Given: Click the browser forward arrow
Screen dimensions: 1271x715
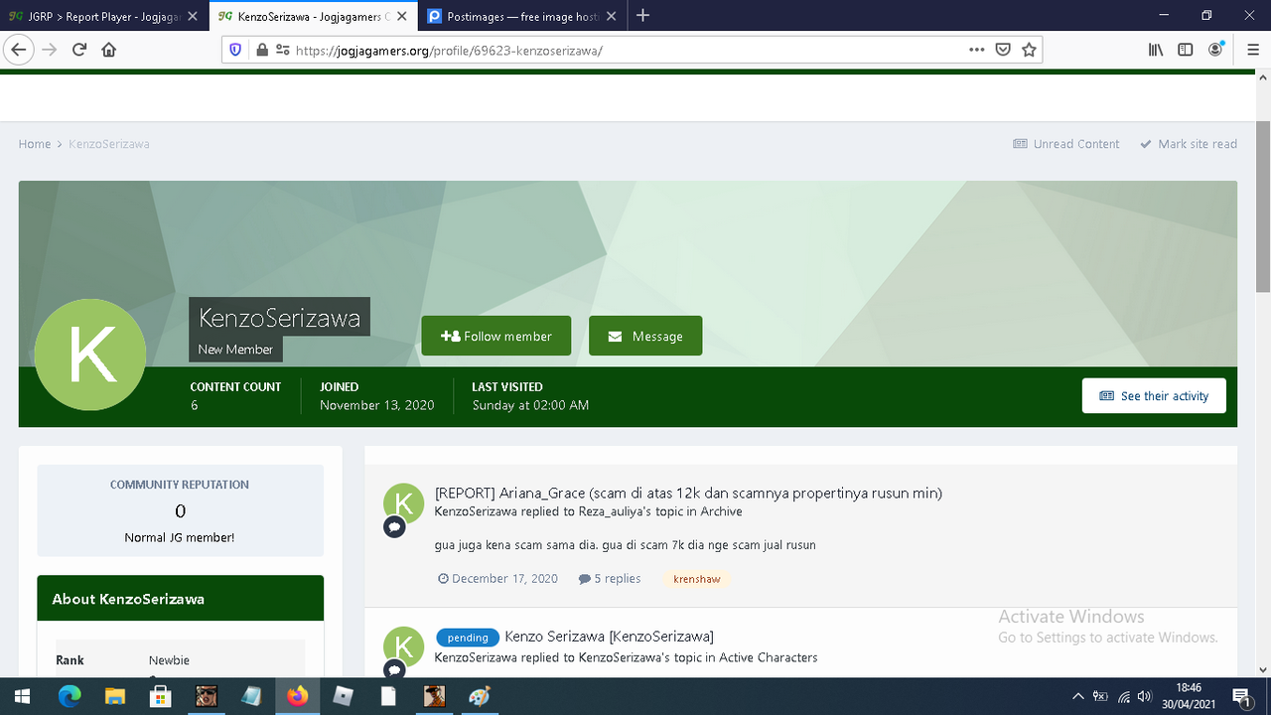Looking at the screenshot, I should 49,50.
